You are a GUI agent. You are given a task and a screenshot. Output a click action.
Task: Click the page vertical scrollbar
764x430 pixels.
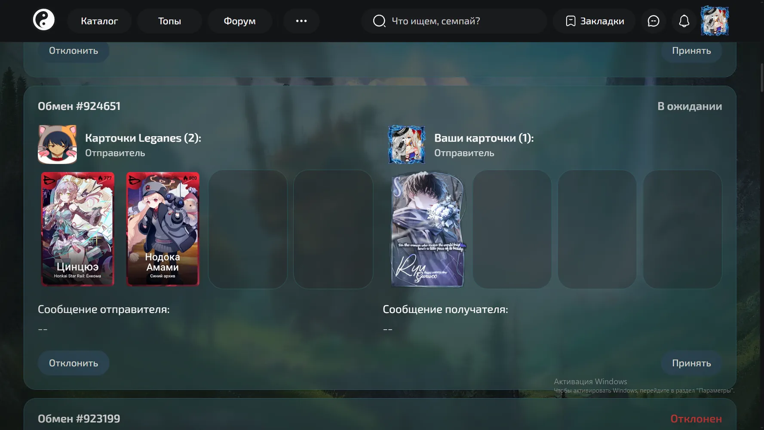[761, 77]
